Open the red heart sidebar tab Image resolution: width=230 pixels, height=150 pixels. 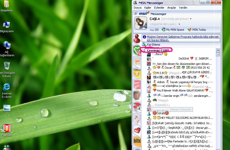[x=137, y=130]
